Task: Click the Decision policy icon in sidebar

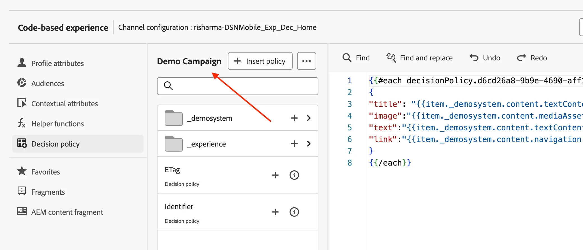Action: click(22, 143)
